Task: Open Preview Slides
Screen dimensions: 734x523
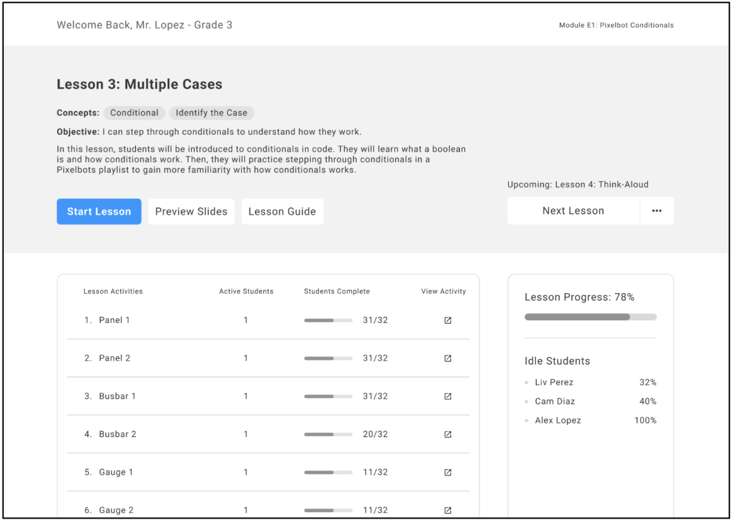Action: point(191,211)
